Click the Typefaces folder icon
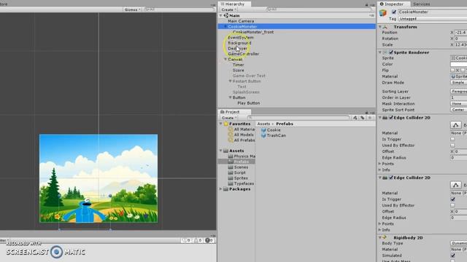Screen dimensions: 467x262 pyautogui.click(x=231, y=183)
